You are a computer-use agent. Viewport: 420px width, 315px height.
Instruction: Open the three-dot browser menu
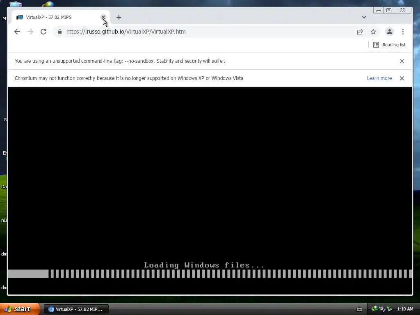[403, 32]
